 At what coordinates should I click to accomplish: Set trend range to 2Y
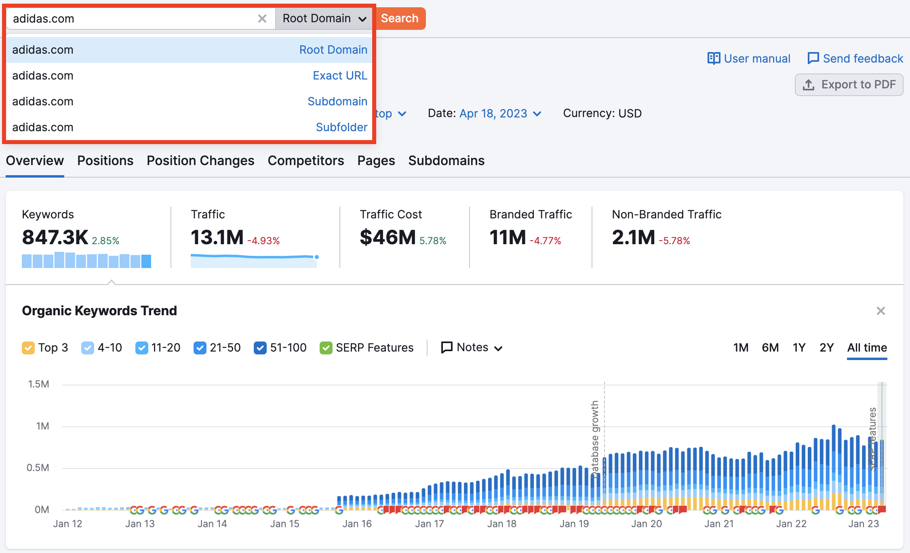pos(827,348)
